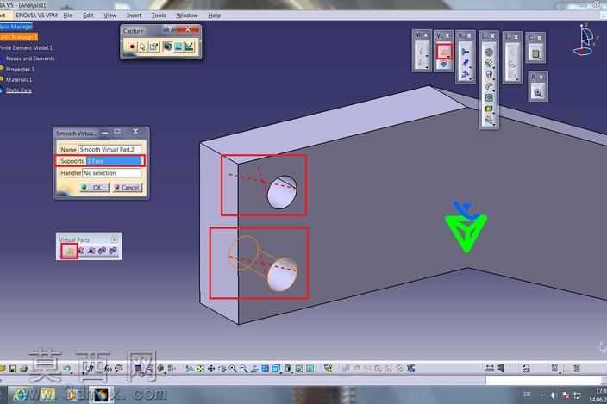Click the highlighted virtual part icon in the V toolbar

[x=444, y=51]
